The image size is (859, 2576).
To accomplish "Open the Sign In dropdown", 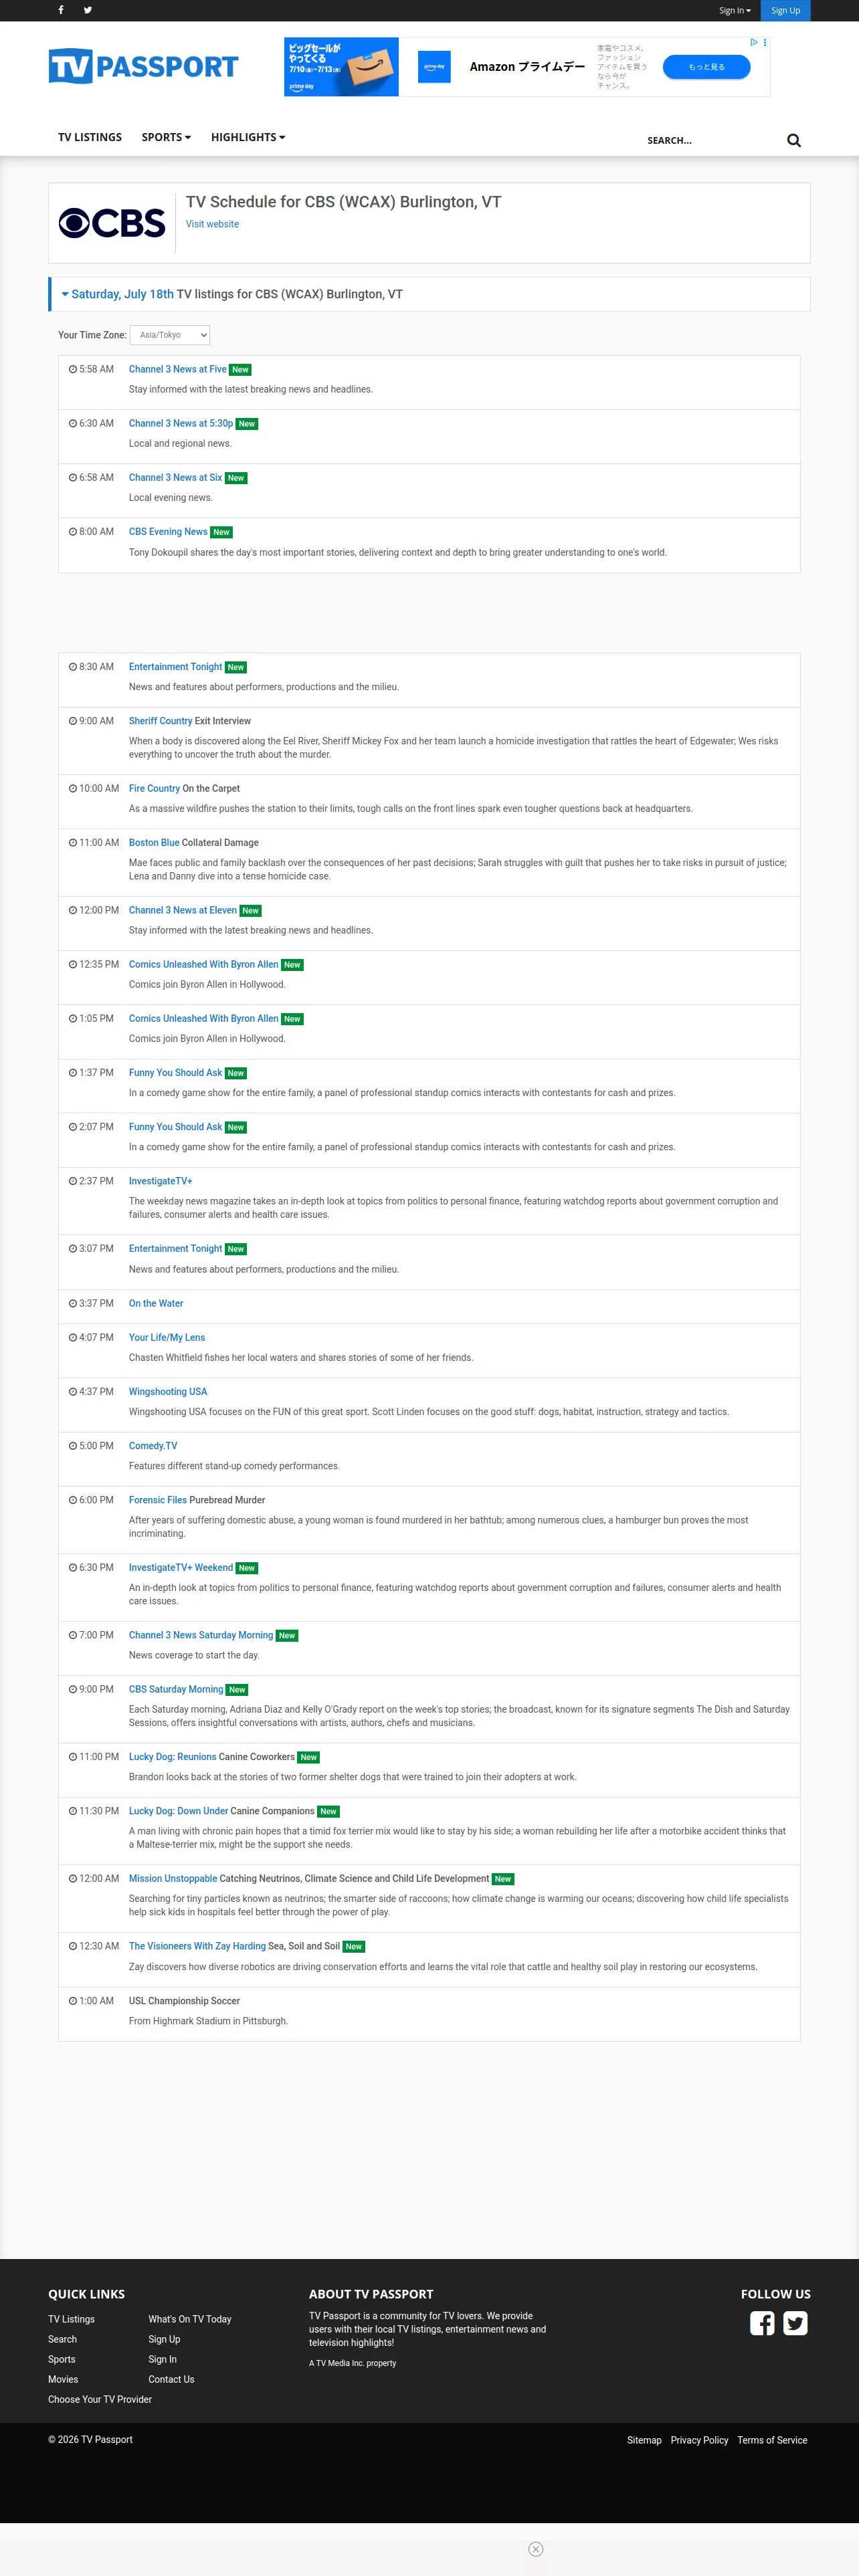I will [x=735, y=11].
